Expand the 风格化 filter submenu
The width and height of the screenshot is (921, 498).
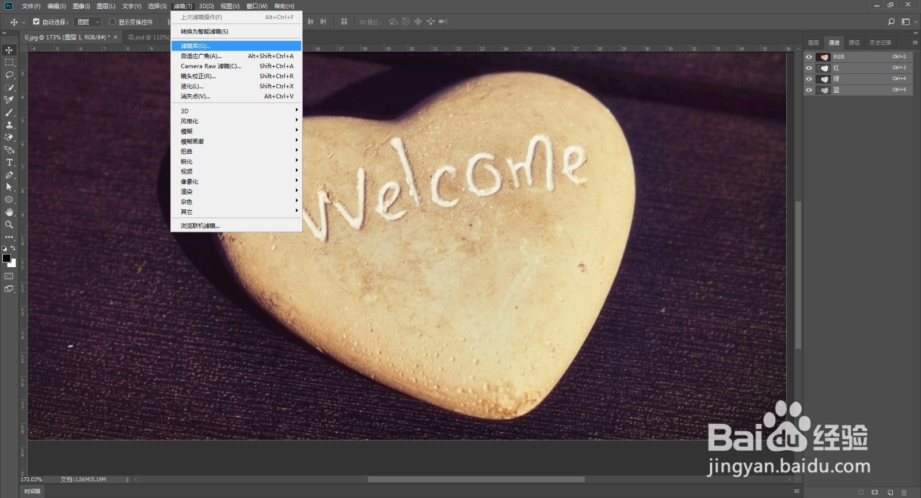[x=237, y=121]
